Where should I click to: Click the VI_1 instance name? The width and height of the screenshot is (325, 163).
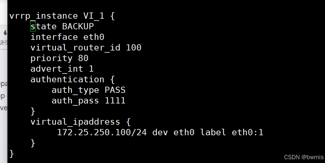click(94, 16)
